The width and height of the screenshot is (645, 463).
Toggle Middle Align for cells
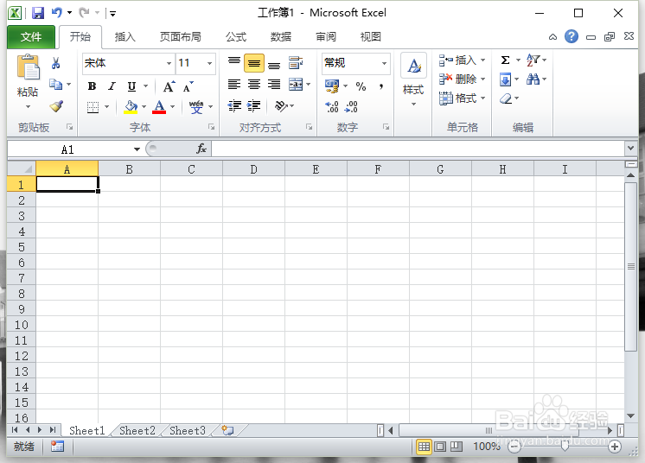coord(254,63)
